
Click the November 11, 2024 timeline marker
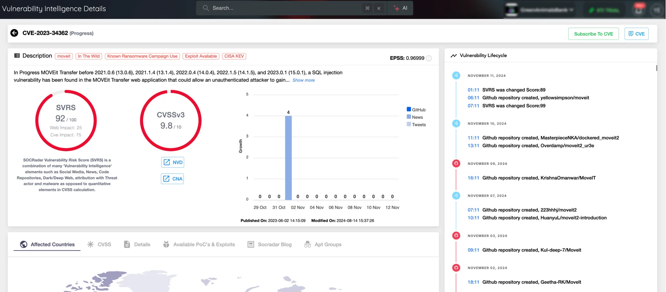[456, 75]
